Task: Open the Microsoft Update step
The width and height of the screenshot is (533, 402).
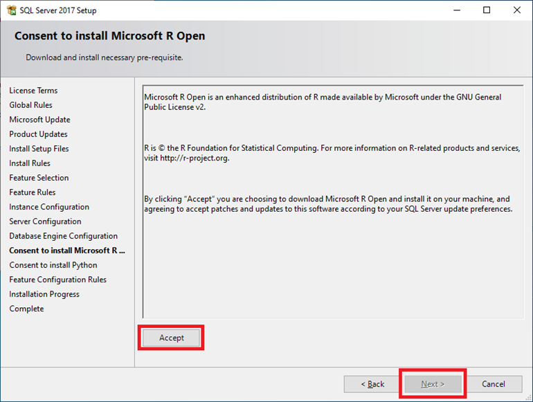Action: (x=39, y=120)
